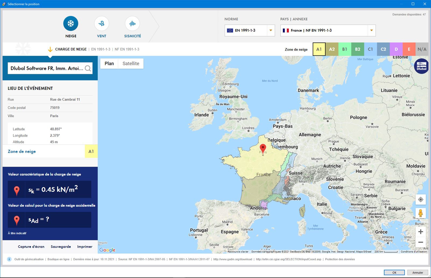
Task: Open the srtm.csi.cgiar.org link
Action: 288,259
